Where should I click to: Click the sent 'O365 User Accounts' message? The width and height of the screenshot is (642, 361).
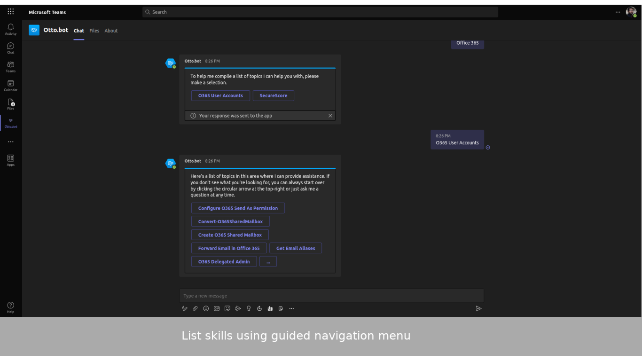pos(457,140)
